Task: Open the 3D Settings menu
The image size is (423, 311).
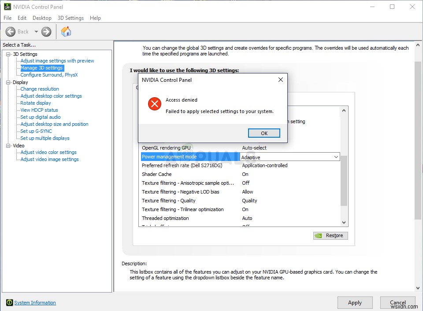Action: click(70, 18)
